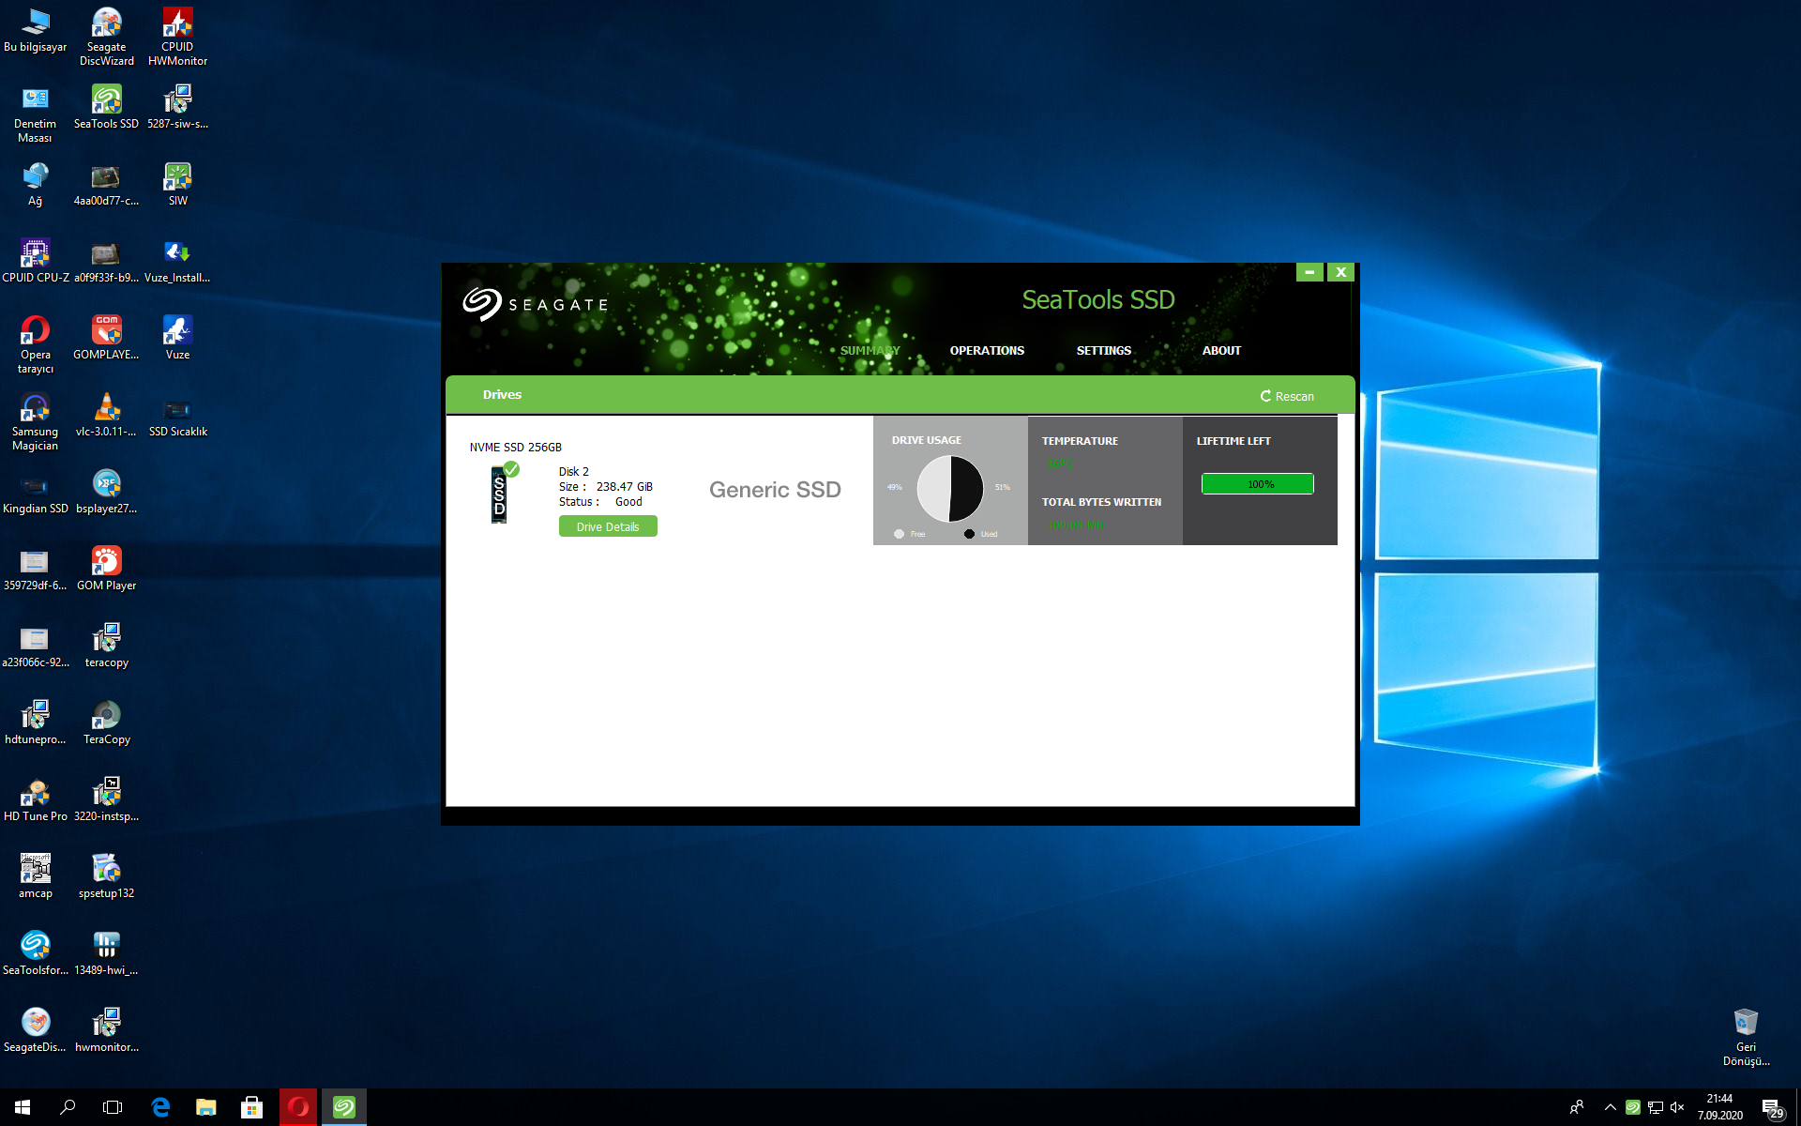The height and width of the screenshot is (1126, 1801).
Task: Select HD Tune Pro desktop icon
Action: 36,799
